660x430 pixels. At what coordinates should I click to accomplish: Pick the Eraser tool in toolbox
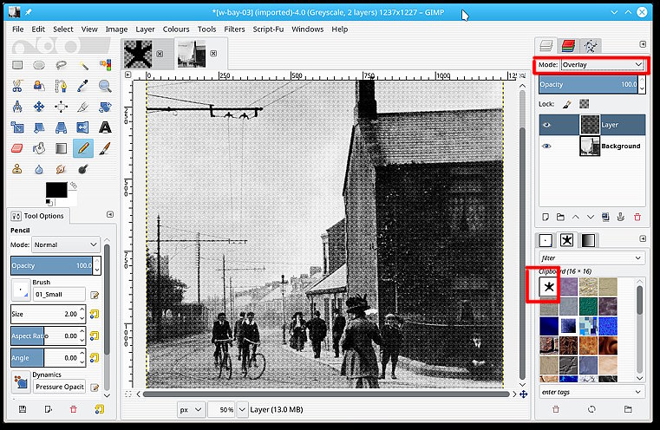[x=18, y=148]
